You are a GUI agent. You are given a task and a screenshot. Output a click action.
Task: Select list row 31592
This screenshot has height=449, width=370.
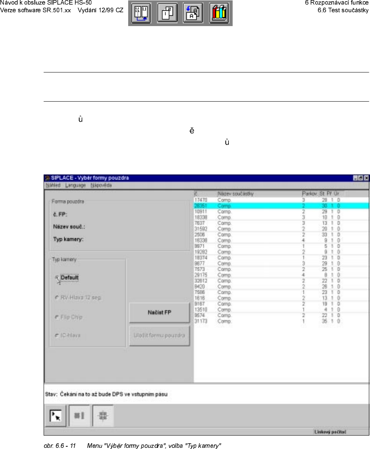[281, 229]
